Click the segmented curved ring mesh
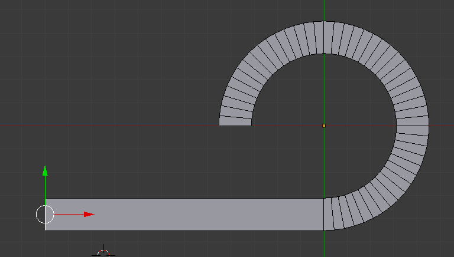The width and height of the screenshot is (454, 257). (413, 126)
